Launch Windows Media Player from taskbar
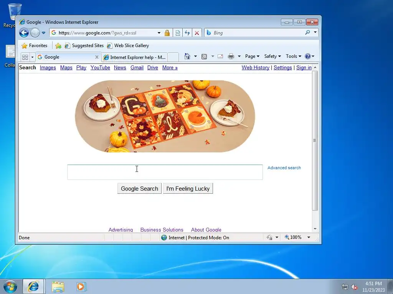393x294 pixels. (x=81, y=286)
